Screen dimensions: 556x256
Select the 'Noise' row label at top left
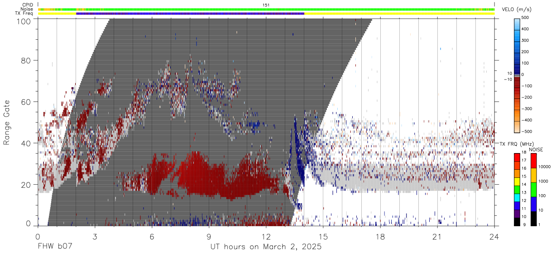point(27,9)
